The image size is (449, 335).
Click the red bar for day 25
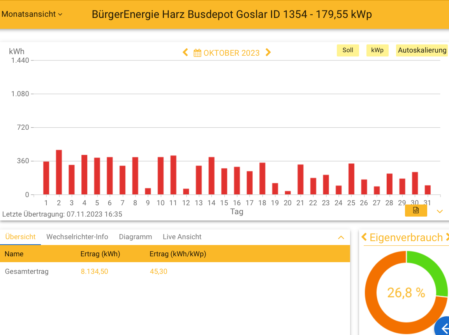[x=351, y=179]
